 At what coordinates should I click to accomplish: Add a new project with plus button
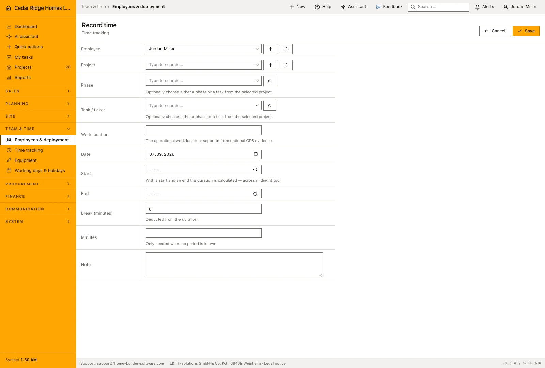(x=270, y=65)
